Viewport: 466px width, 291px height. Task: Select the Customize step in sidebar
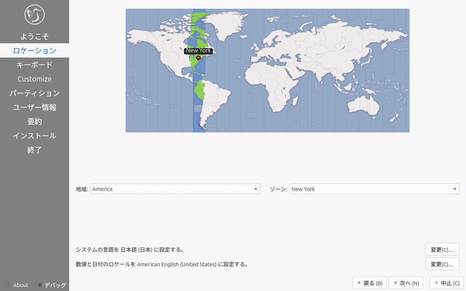click(x=35, y=79)
